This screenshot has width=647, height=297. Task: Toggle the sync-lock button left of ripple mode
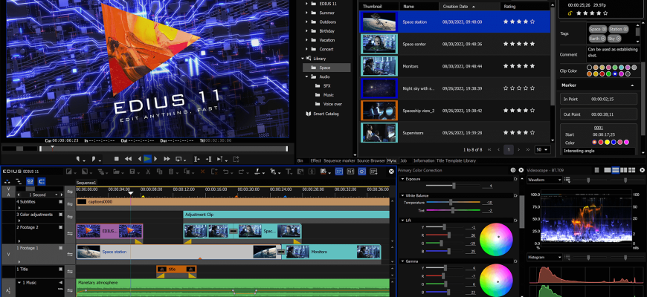coord(30,181)
